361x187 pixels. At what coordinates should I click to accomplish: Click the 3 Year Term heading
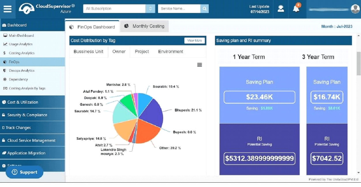[x=318, y=57]
